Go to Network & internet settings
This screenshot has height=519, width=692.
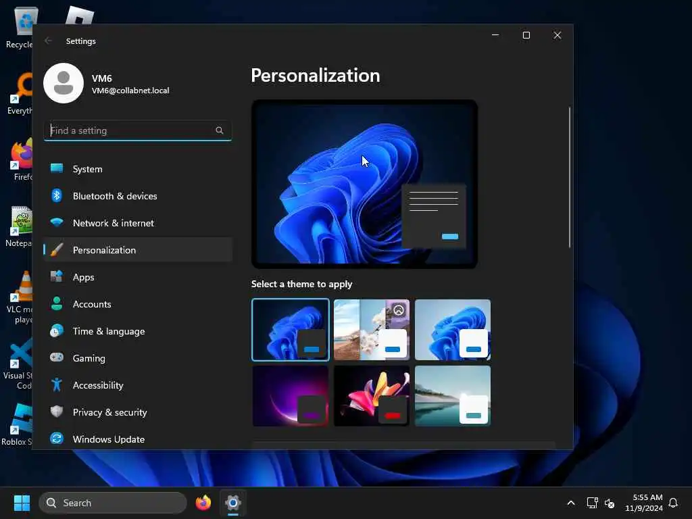(x=138, y=222)
